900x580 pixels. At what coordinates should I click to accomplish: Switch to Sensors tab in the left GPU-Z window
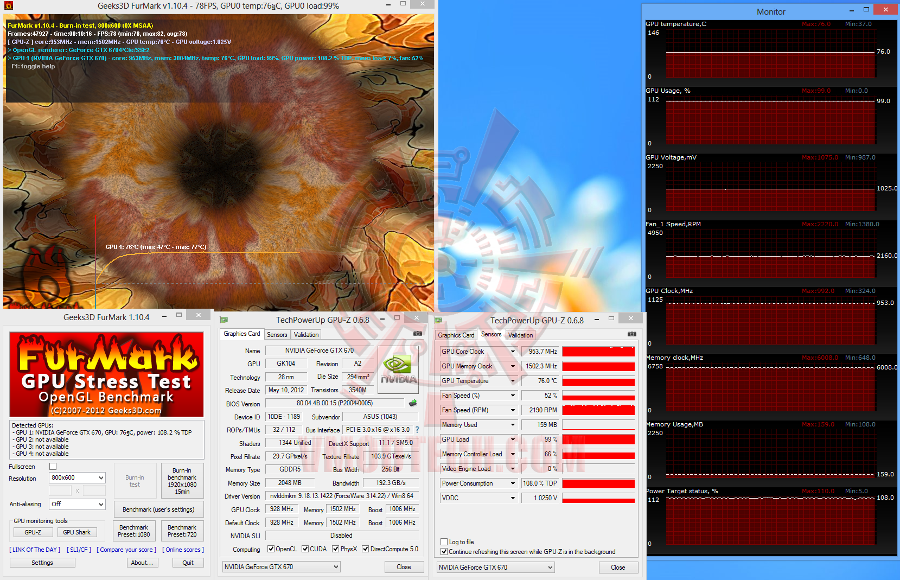click(277, 335)
